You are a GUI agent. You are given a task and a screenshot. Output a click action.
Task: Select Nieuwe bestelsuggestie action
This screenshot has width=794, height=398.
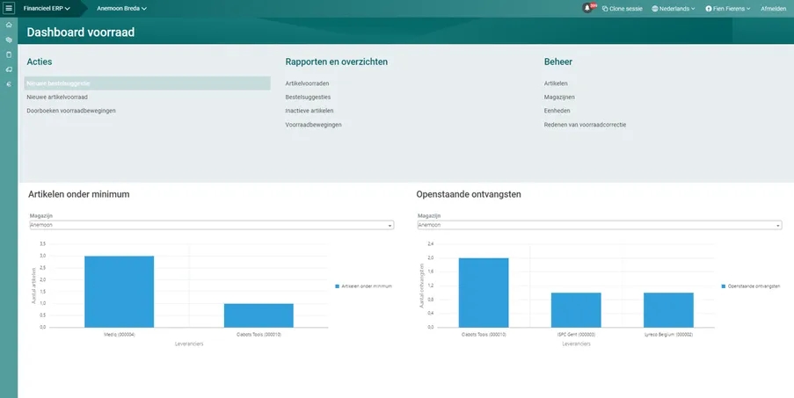148,83
